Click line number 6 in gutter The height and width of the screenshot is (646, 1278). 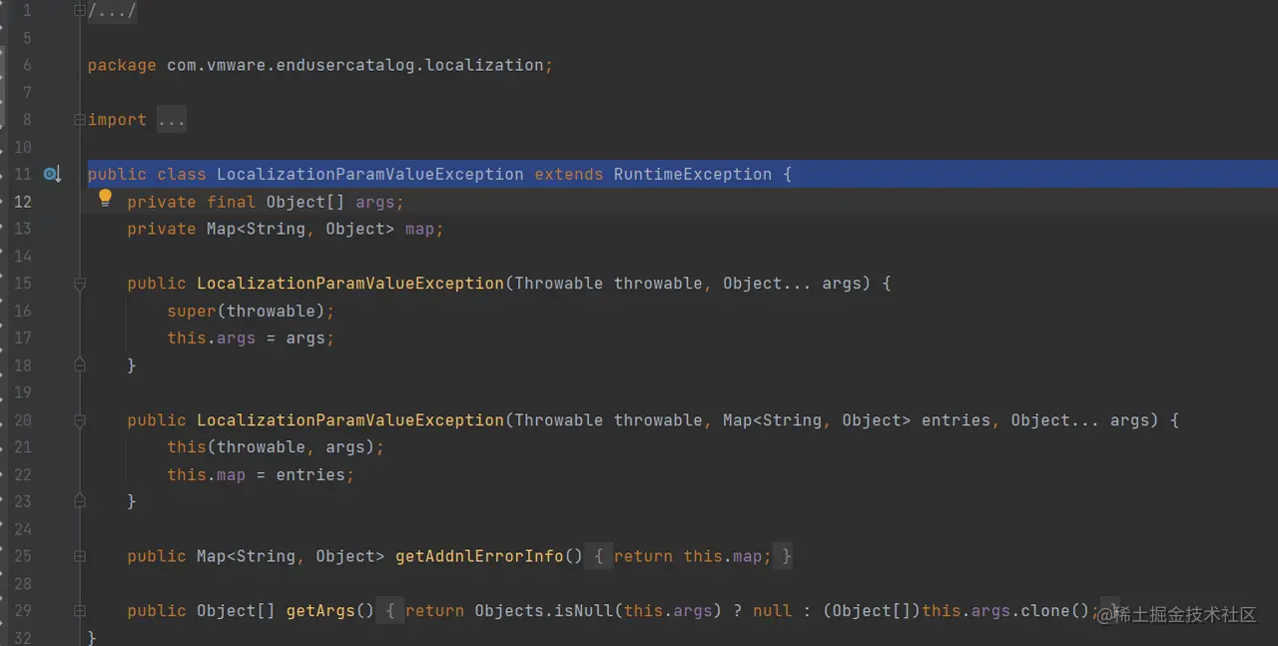pyautogui.click(x=26, y=65)
